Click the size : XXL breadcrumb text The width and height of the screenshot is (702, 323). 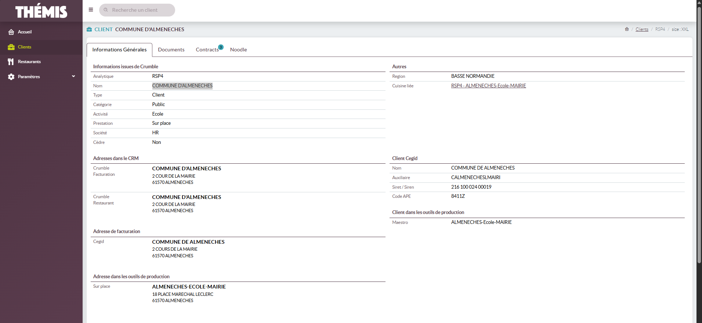click(x=680, y=29)
